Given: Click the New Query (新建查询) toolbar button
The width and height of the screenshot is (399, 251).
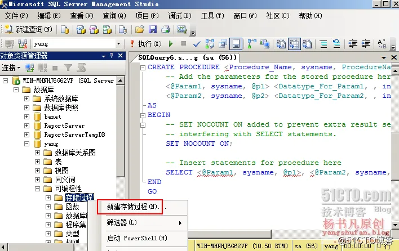Looking at the screenshot, I should 29,29.
